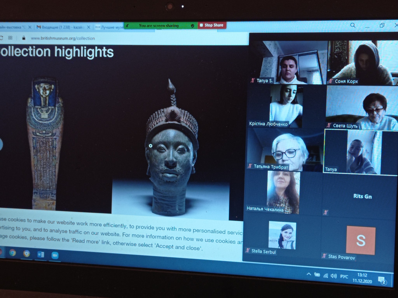The height and width of the screenshot is (298, 398).
Task: Close the айн-выставка browser tab
Action: tap(30, 27)
